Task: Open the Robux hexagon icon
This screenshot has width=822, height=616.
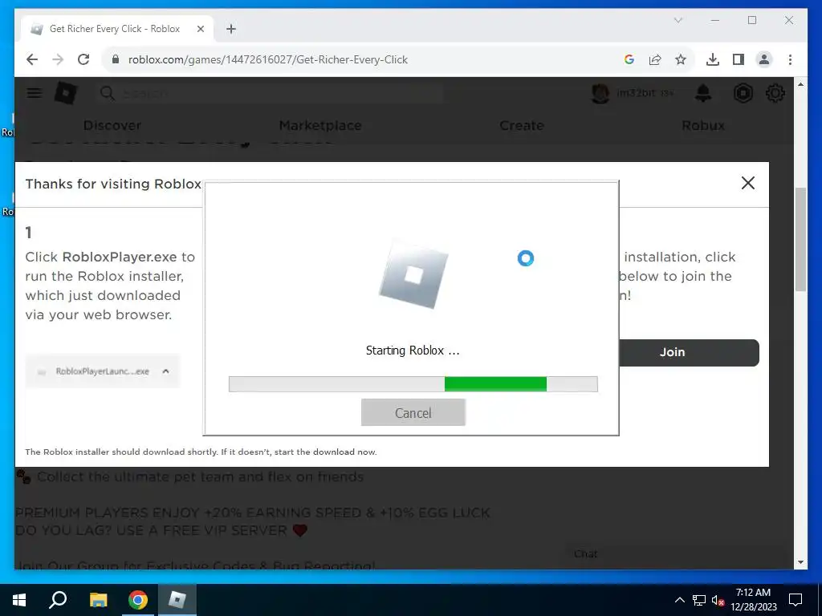Action: click(743, 93)
